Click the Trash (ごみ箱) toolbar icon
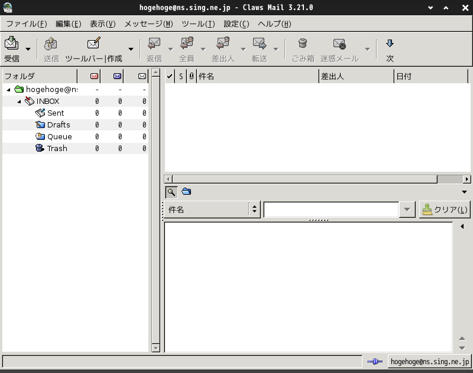473x373 pixels. tap(303, 44)
